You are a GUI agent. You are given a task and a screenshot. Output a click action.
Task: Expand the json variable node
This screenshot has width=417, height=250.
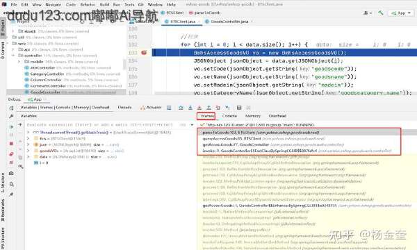coord(28,144)
